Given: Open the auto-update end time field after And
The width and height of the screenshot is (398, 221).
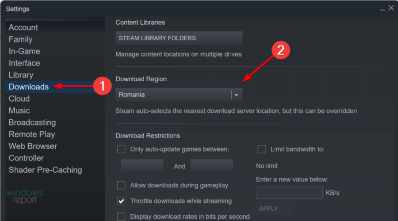Looking at the screenshot, I should [212, 166].
